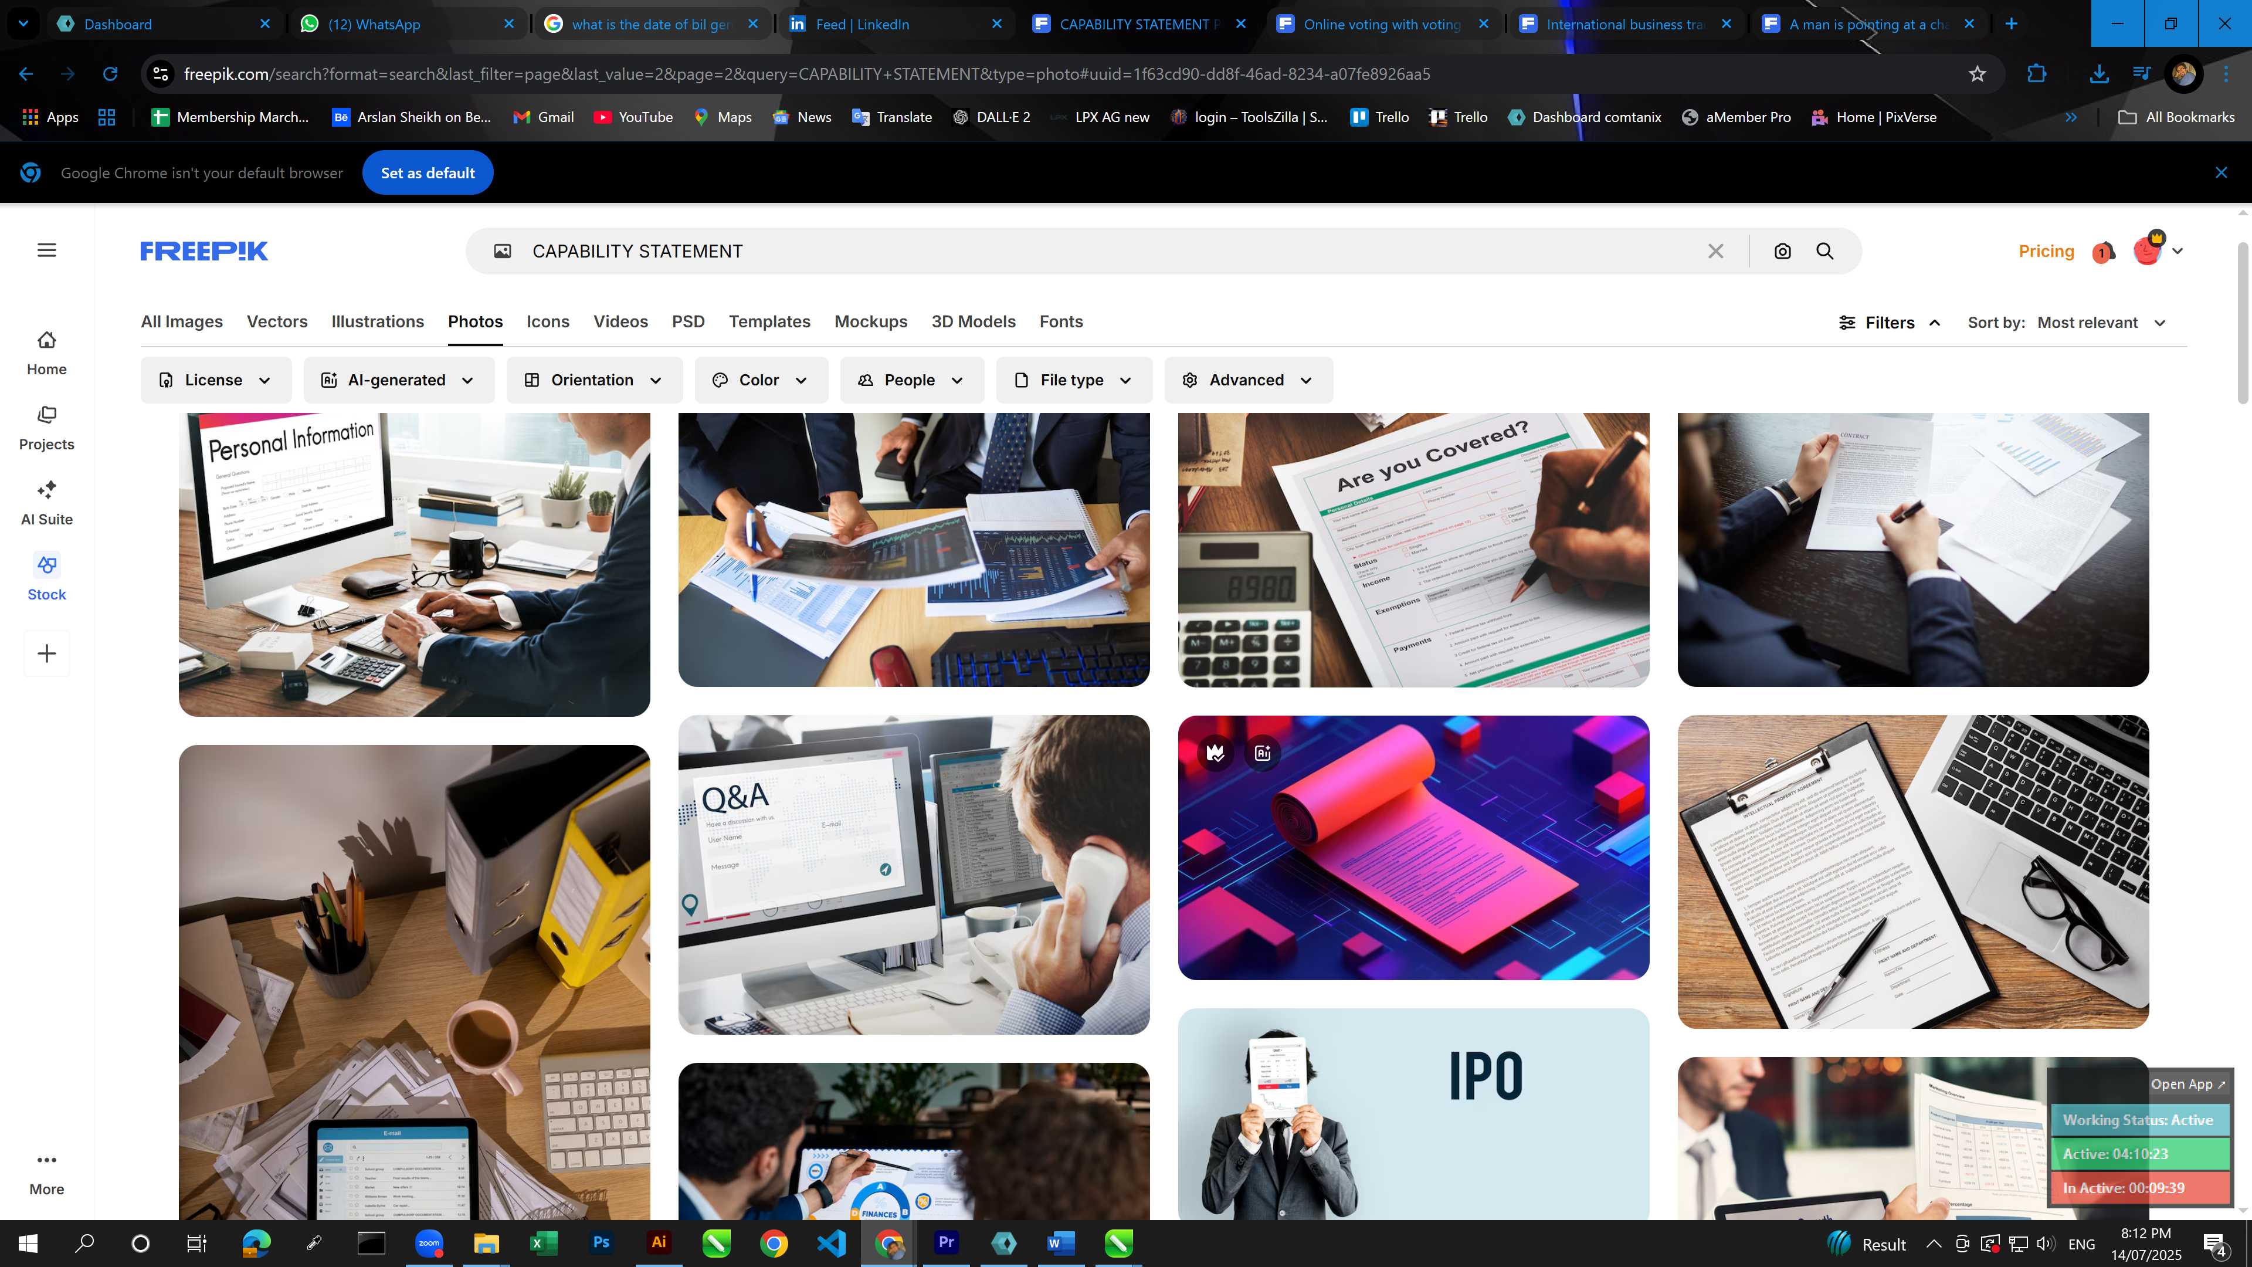Click the Freepik logo

click(205, 251)
